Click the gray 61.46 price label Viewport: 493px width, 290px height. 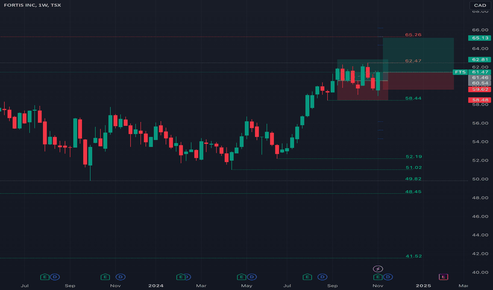(479, 78)
